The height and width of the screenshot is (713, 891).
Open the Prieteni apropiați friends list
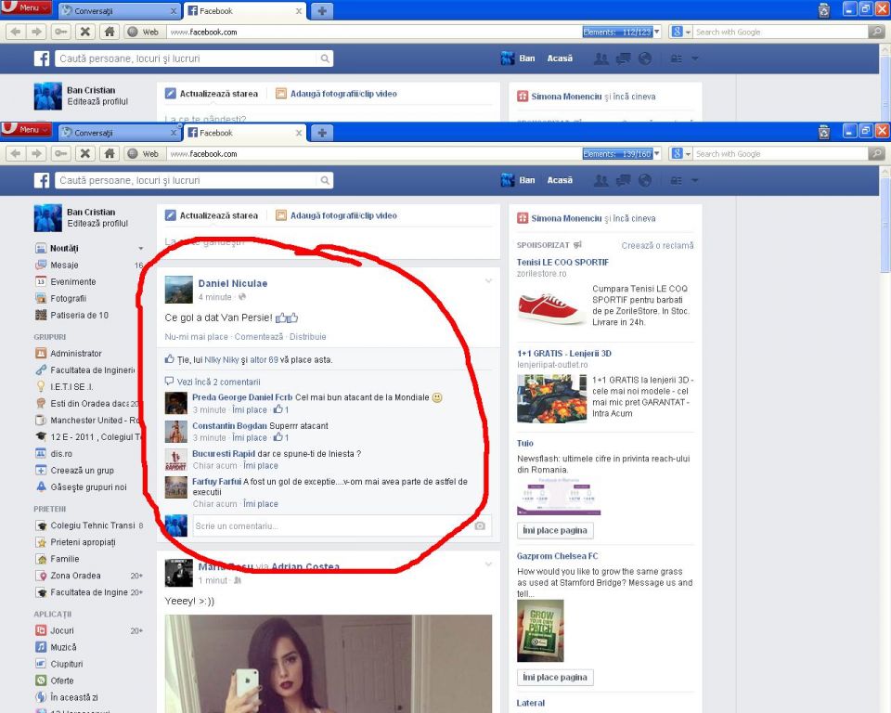(83, 542)
